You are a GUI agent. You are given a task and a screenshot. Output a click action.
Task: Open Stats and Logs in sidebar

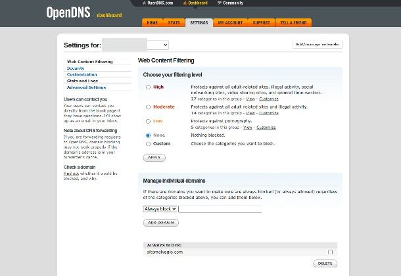[82, 81]
